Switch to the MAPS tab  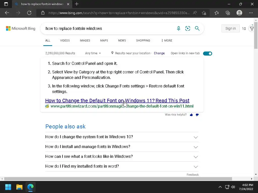pyautogui.click(x=104, y=40)
